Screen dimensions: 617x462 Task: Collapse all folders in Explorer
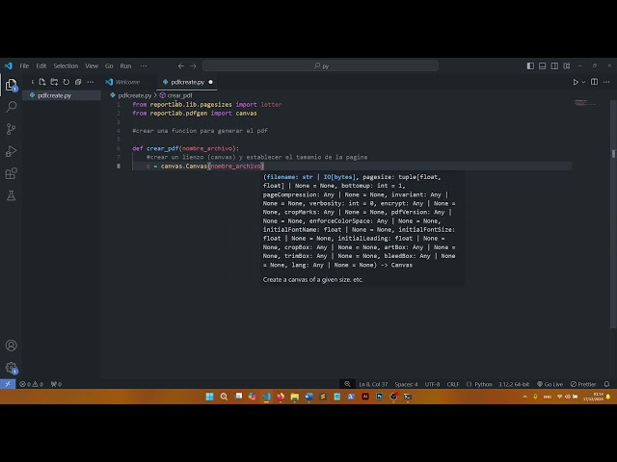click(x=78, y=82)
